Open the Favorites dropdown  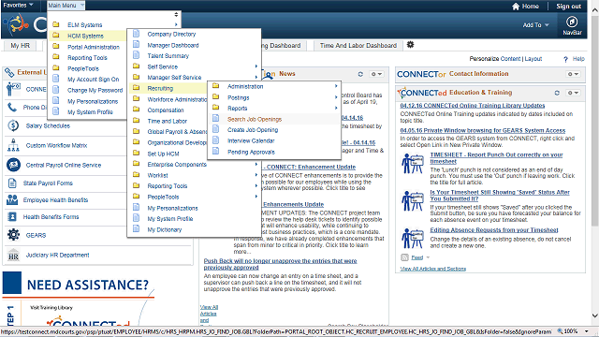[19, 6]
